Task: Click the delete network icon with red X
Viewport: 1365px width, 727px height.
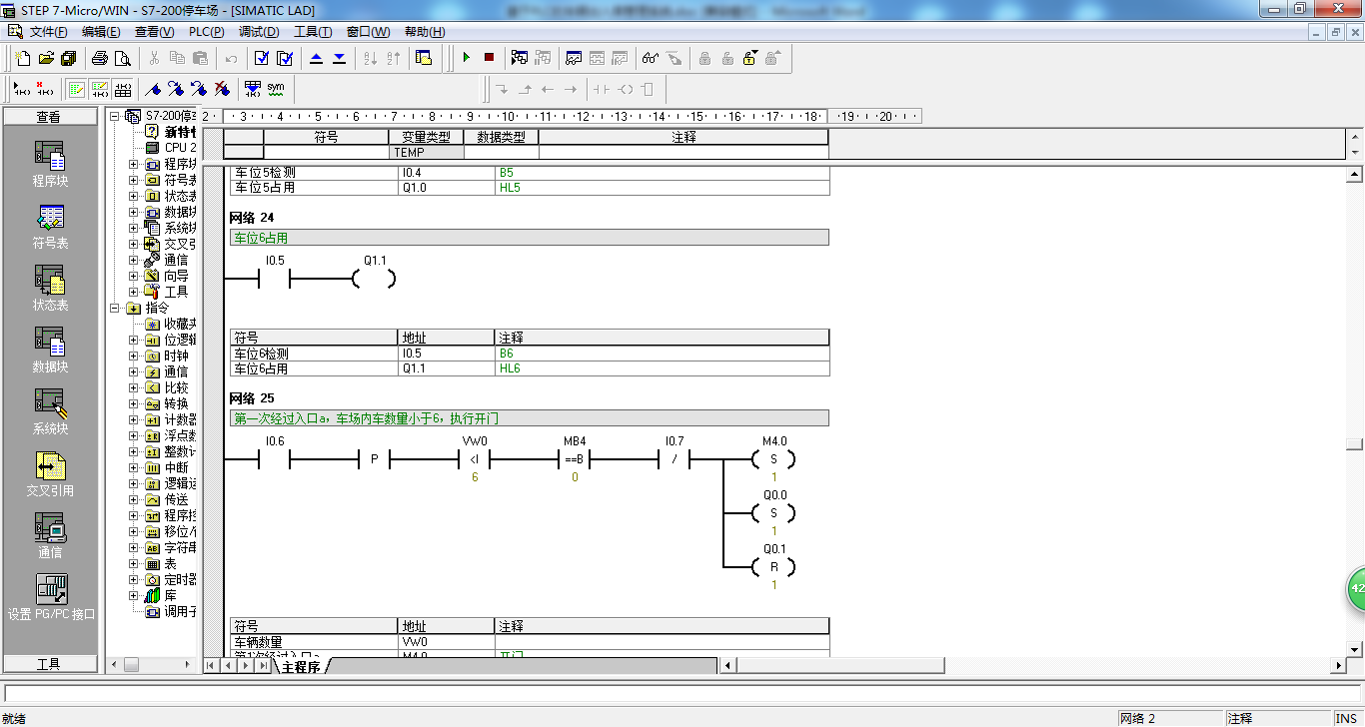Action: pyautogui.click(x=44, y=89)
